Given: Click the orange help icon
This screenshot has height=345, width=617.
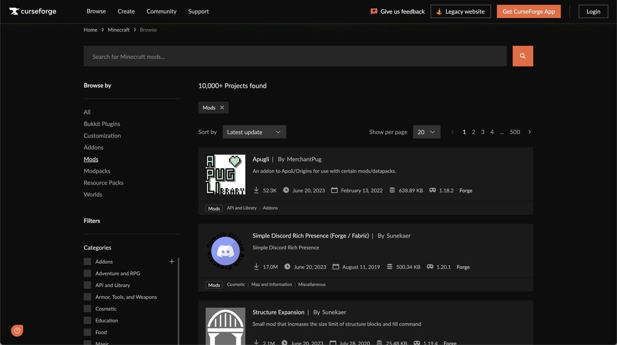Looking at the screenshot, I should (17, 331).
